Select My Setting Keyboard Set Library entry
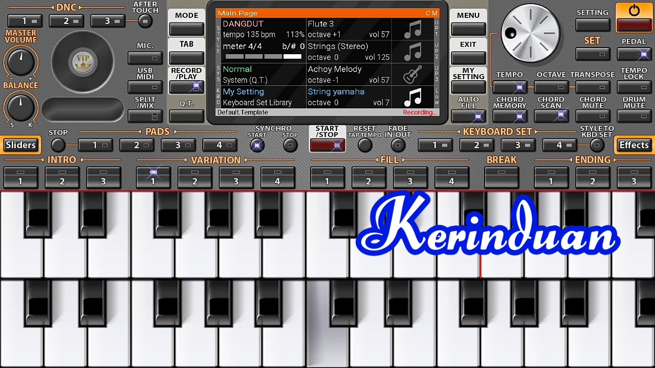The height and width of the screenshot is (368, 655). click(263, 97)
